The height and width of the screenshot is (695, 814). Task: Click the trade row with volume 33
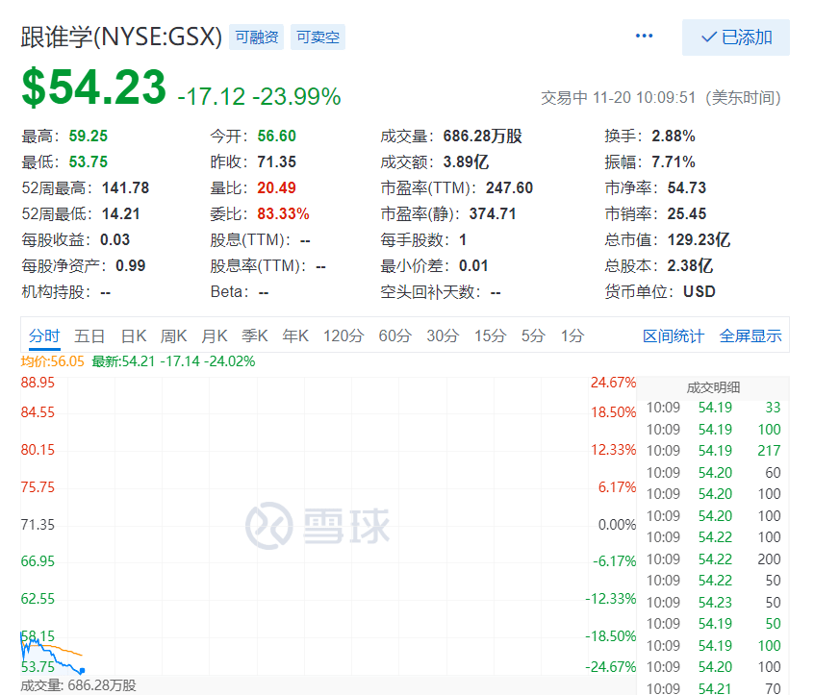[713, 408]
